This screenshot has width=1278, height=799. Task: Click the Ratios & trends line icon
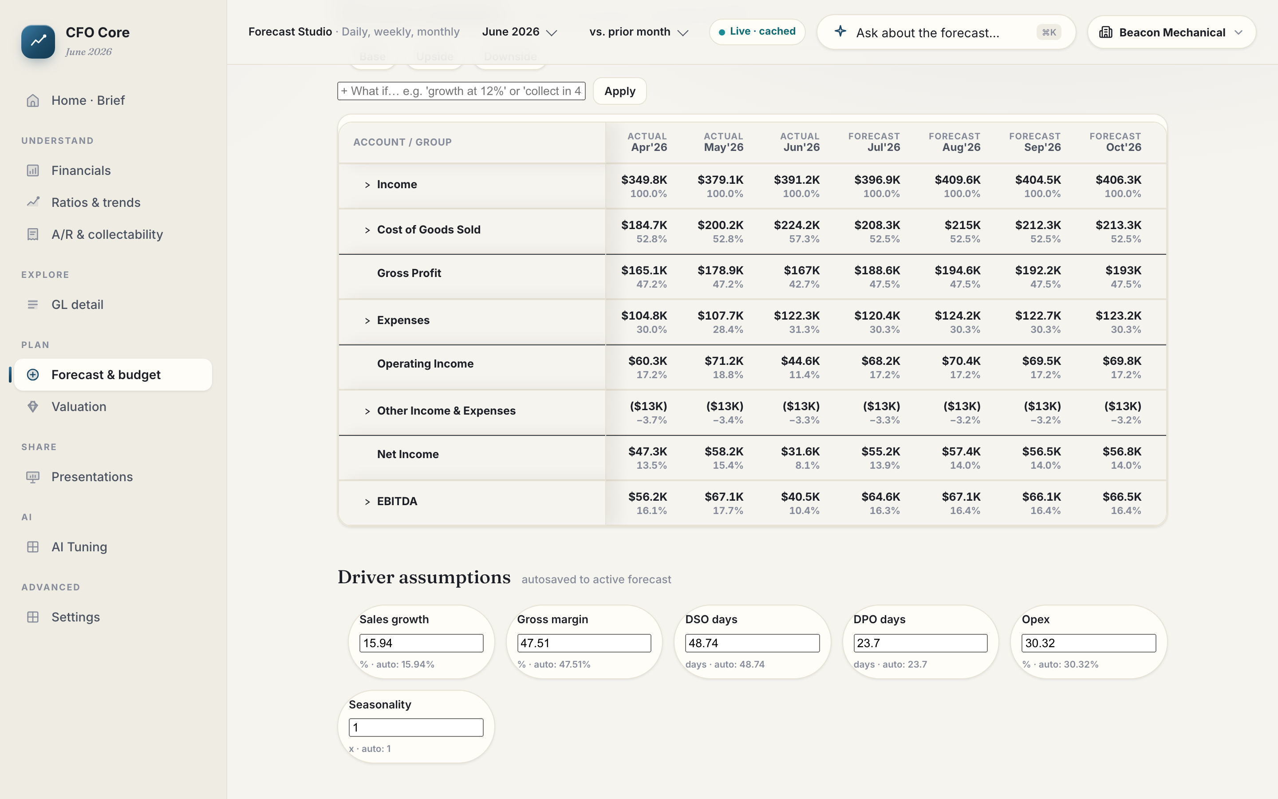pyautogui.click(x=33, y=202)
